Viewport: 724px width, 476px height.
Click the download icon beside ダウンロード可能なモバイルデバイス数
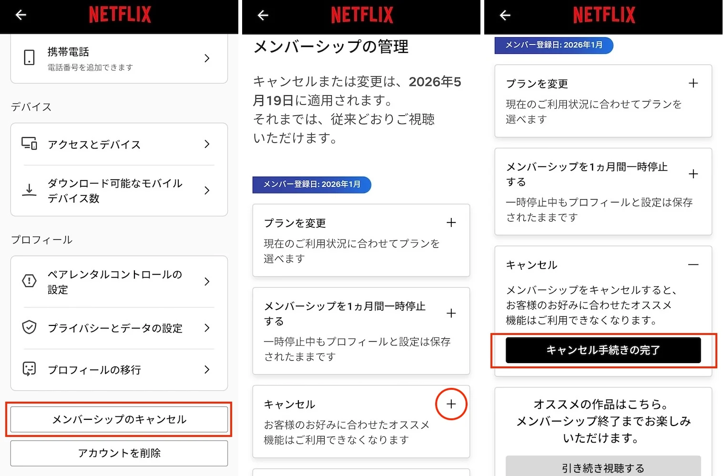(29, 190)
